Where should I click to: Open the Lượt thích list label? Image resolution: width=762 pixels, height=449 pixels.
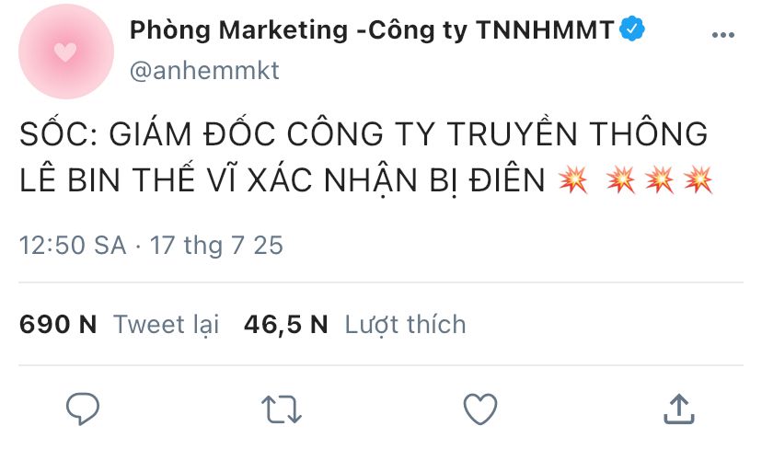point(405,325)
